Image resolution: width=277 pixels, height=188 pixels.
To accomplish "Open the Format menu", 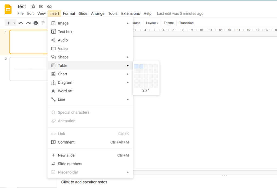I will tap(69, 13).
